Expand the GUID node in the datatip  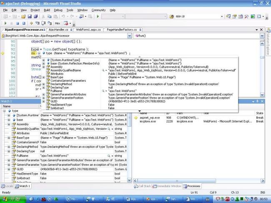[x=43, y=101]
